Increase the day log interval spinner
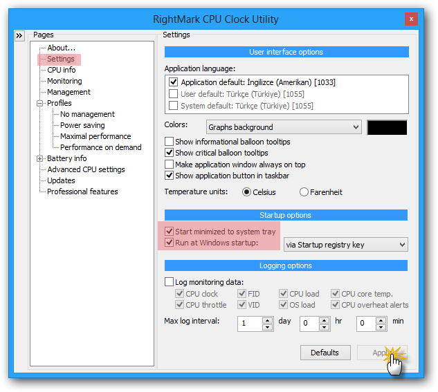 (268, 320)
